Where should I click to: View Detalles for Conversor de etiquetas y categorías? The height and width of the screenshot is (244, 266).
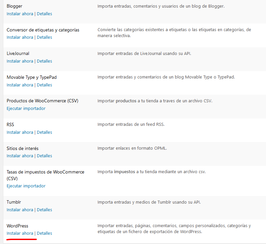coord(44,37)
